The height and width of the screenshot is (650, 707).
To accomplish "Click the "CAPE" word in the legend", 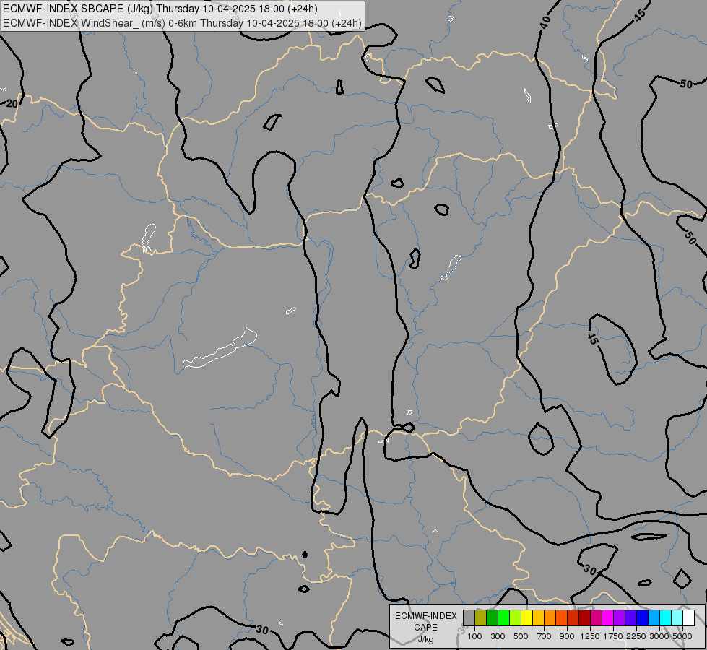I will coord(425,628).
